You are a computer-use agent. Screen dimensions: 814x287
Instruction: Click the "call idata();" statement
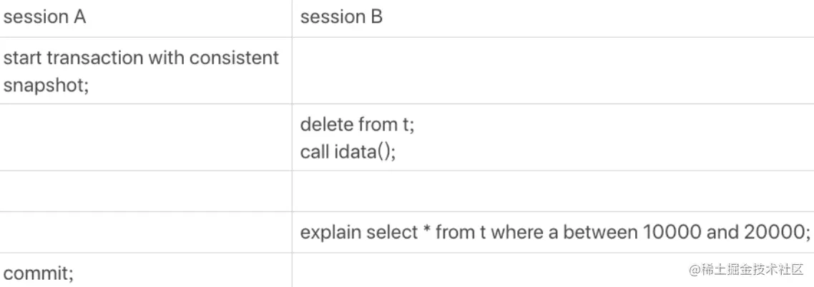[348, 152]
